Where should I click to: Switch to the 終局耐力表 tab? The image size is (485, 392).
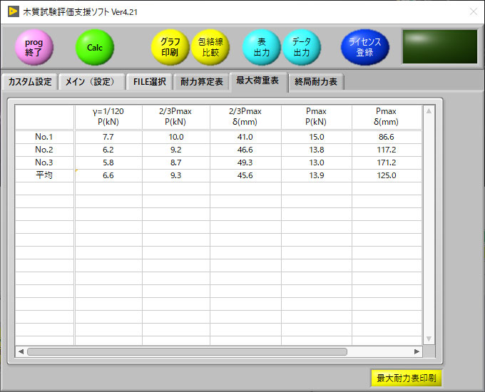point(317,82)
